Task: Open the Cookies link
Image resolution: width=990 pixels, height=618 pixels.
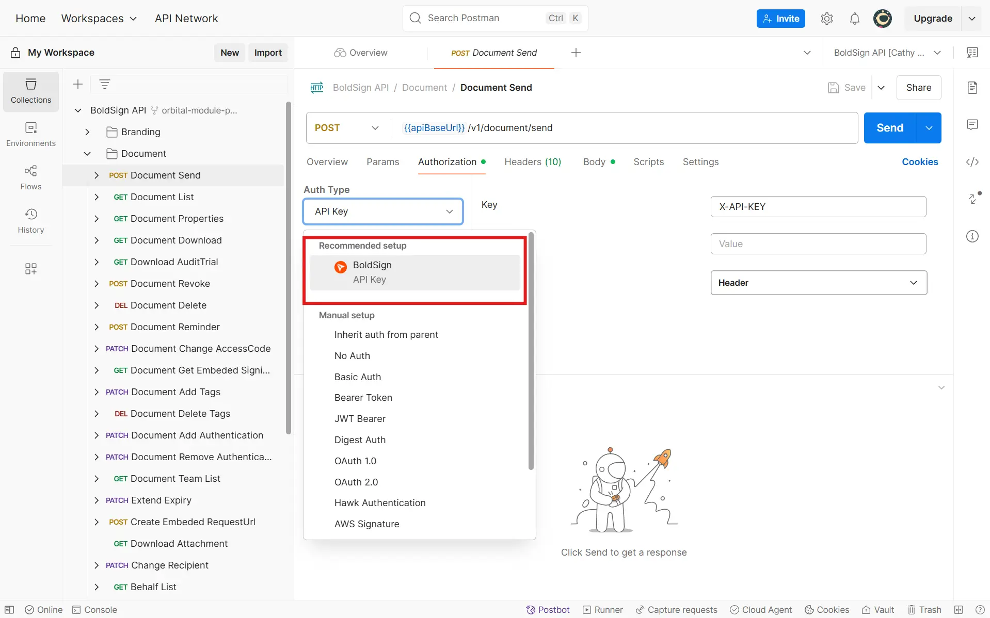Action: 920,162
